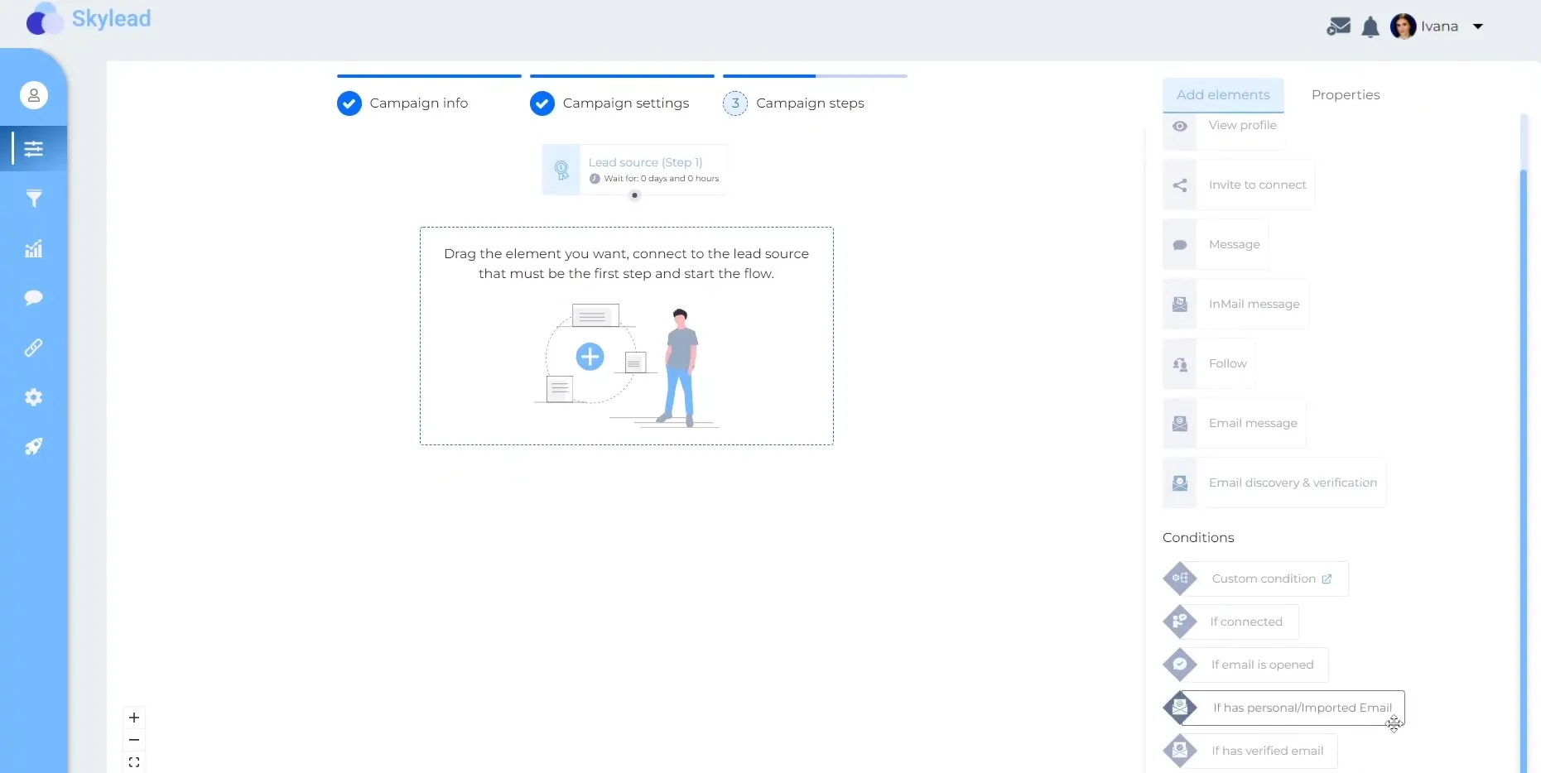Open the chat bubble sidebar icon
This screenshot has width=1541, height=773.
coord(34,298)
